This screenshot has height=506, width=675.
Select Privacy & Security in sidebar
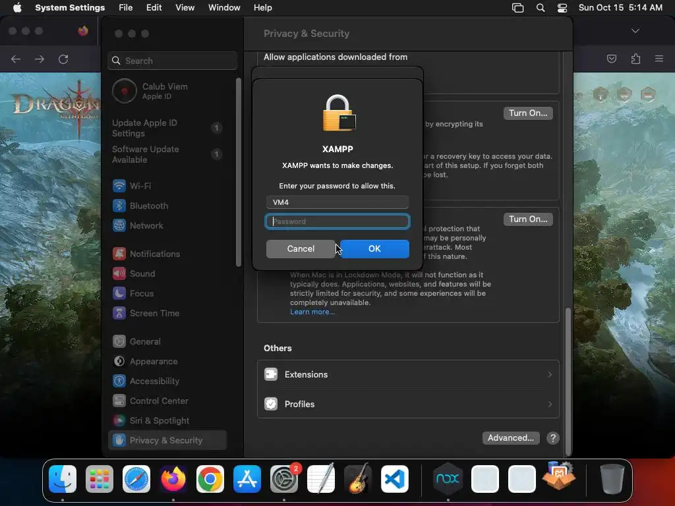167,440
